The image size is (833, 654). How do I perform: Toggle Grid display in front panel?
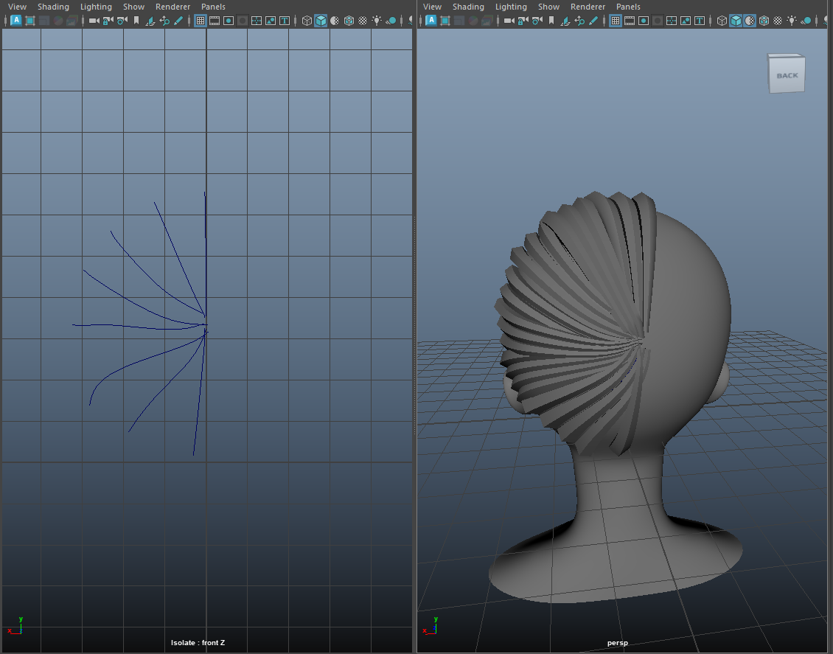pyautogui.click(x=201, y=21)
